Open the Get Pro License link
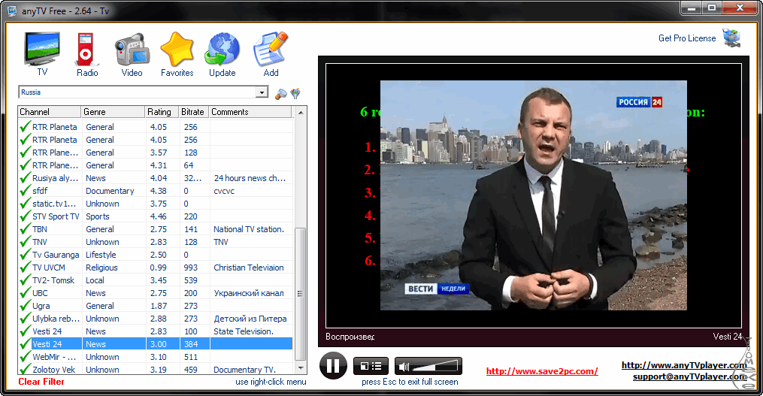The width and height of the screenshot is (763, 396). (687, 38)
